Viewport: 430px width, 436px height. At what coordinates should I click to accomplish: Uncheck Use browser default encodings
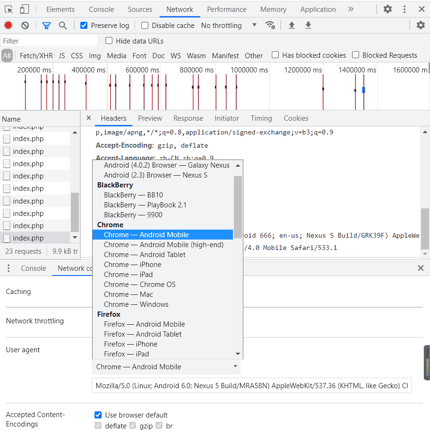click(x=98, y=415)
